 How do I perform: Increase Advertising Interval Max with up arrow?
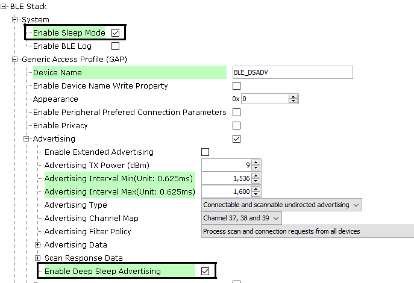256,189
